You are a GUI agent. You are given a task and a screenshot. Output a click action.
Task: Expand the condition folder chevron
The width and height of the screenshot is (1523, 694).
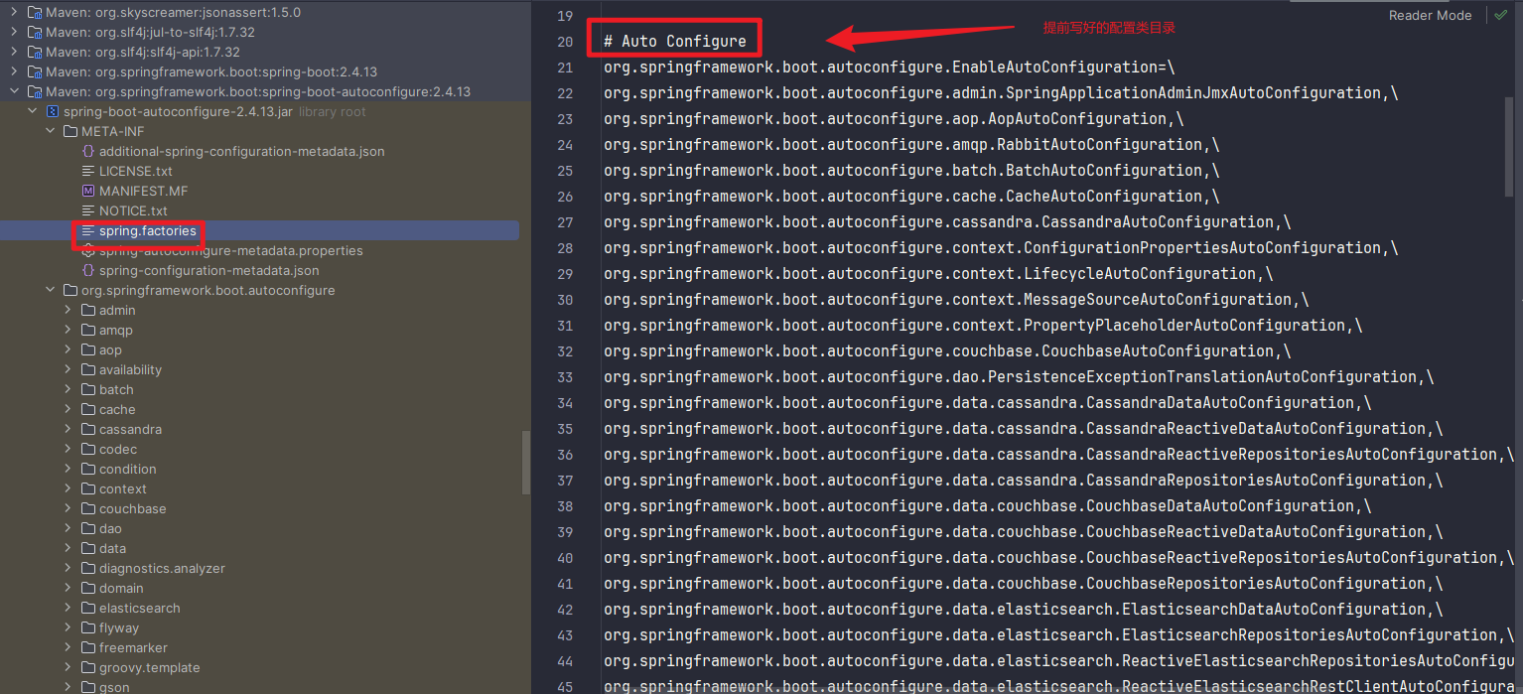coord(68,470)
